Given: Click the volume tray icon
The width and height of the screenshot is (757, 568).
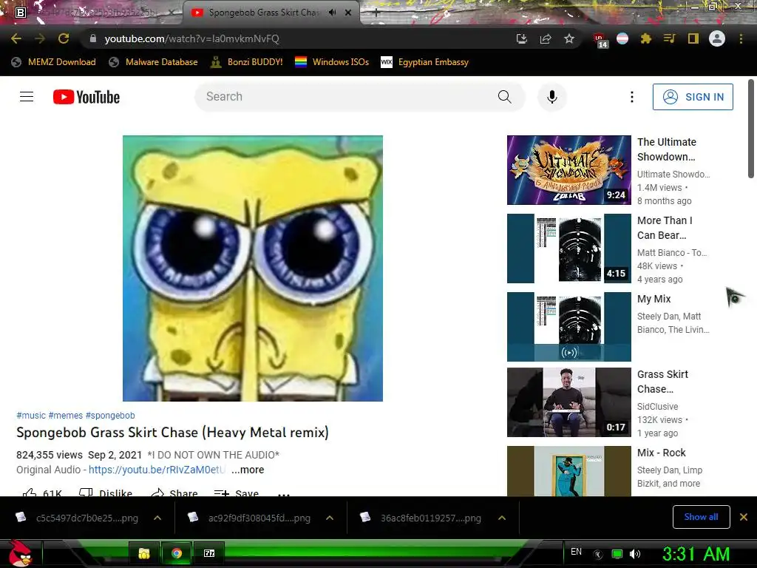Looking at the screenshot, I should 635,554.
